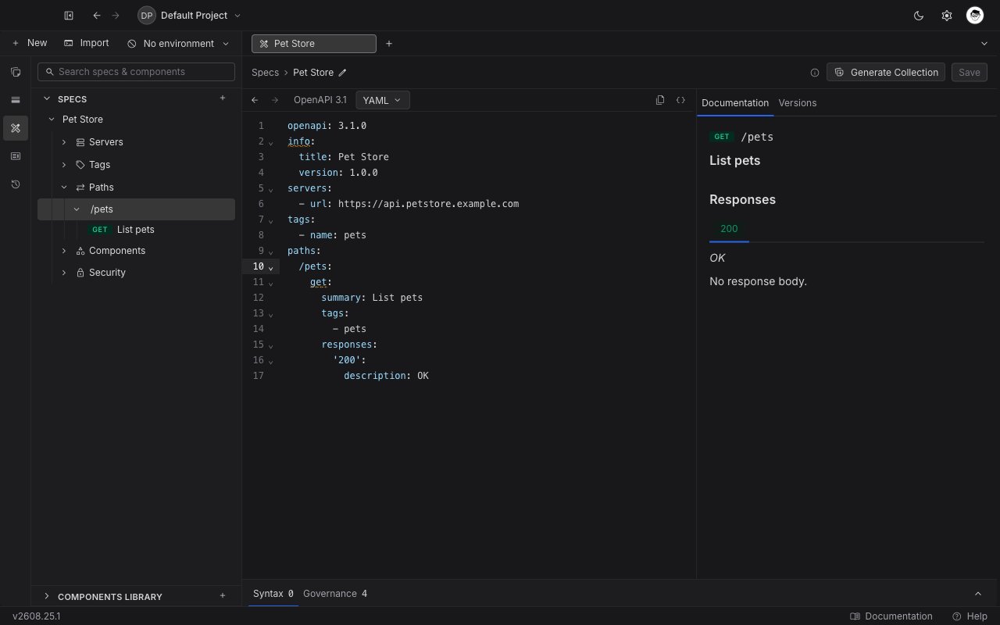This screenshot has height=625, width=1000.
Task: Open the Specs breadcrumb link
Action: tap(265, 73)
